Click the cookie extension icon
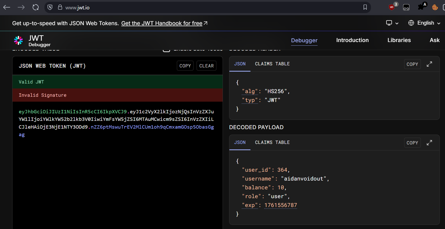The image size is (445, 229). 435,8
